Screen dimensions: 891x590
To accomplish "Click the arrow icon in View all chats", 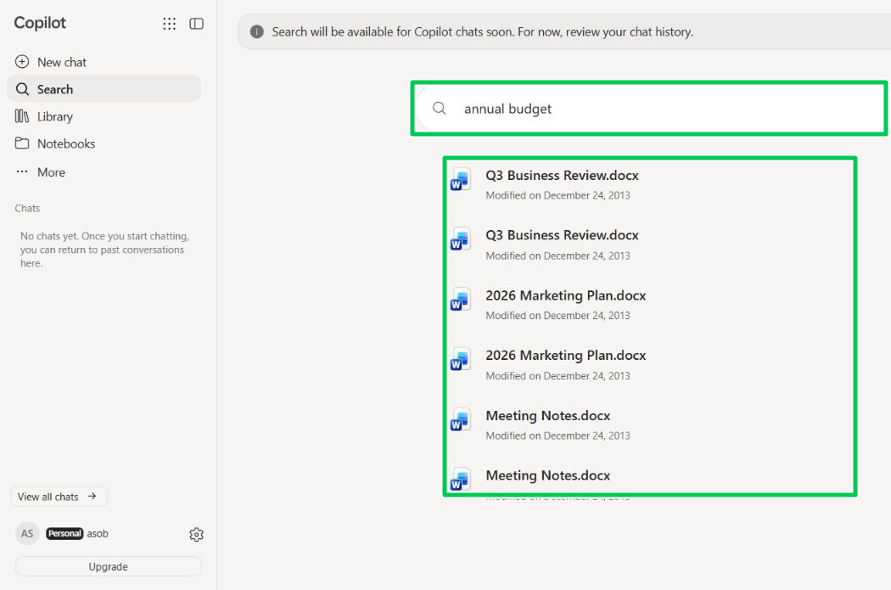I will point(92,497).
